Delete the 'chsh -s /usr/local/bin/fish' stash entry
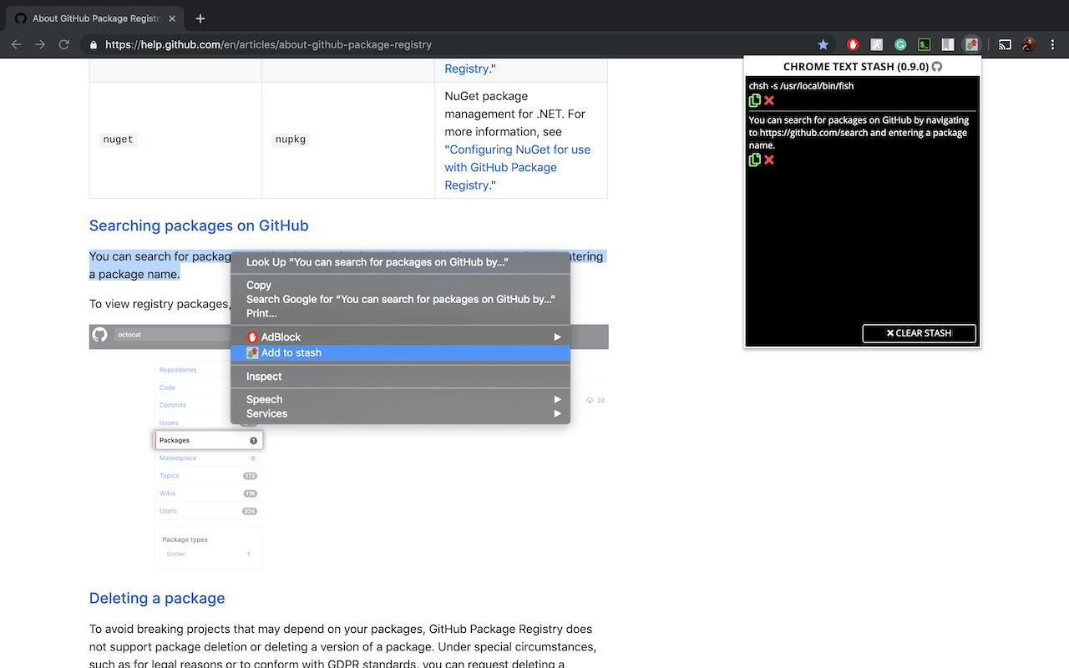The image size is (1069, 668). coord(769,100)
